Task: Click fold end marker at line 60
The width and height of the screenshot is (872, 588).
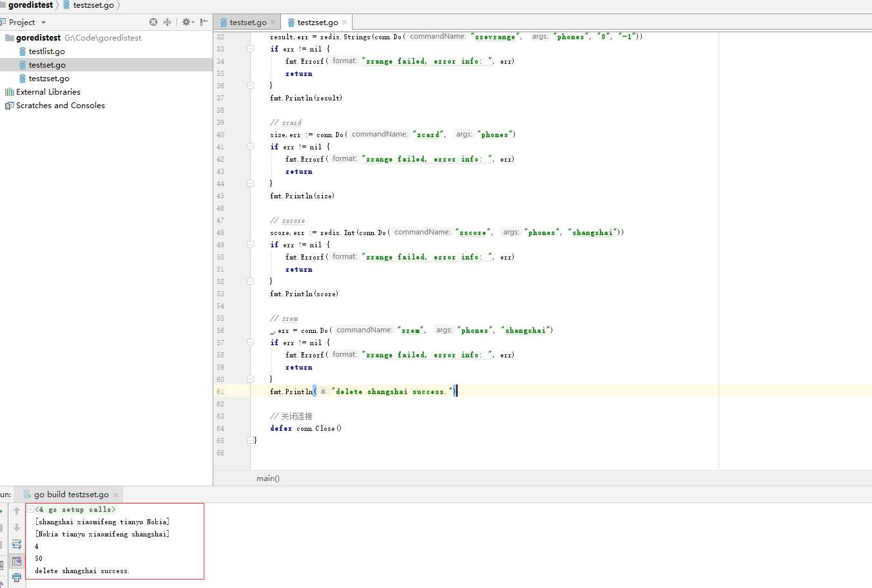Action: [250, 379]
